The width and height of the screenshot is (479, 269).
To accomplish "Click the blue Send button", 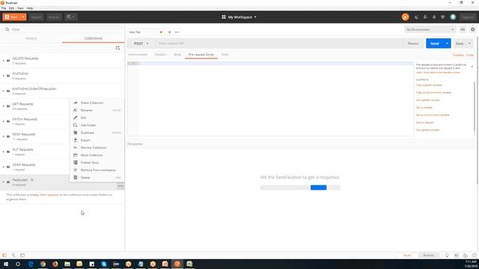I will click(x=434, y=43).
